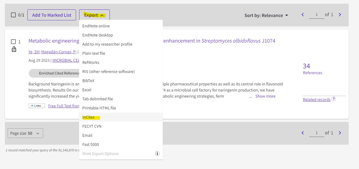Select InCites from the export menu
The width and height of the screenshot is (359, 169).
point(89,117)
